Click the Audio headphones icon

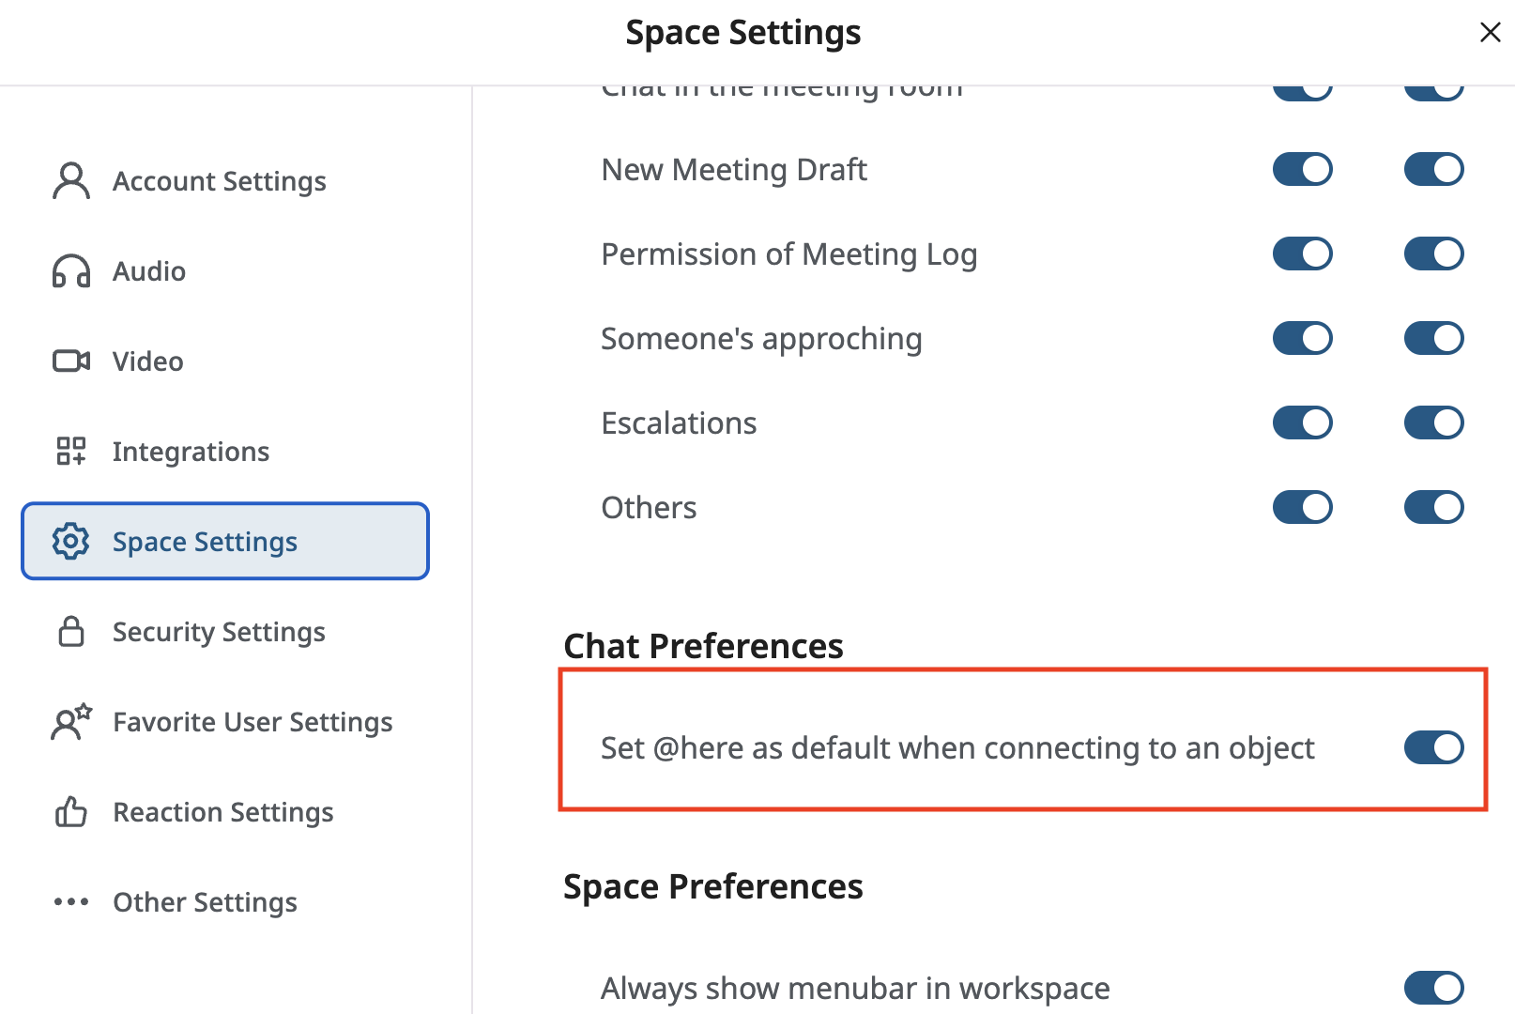71,271
